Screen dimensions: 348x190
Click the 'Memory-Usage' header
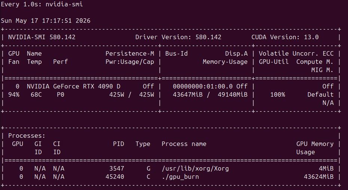pos(225,62)
